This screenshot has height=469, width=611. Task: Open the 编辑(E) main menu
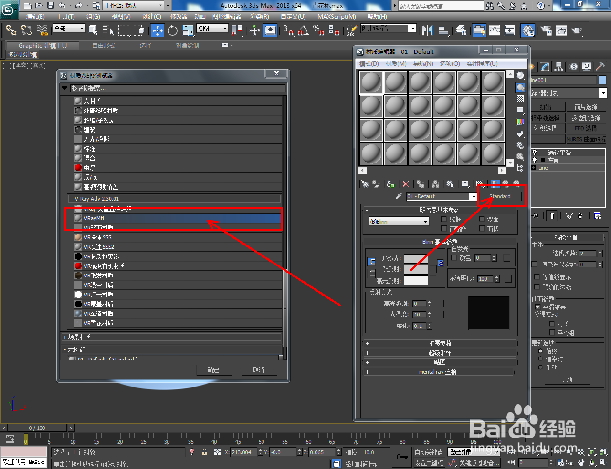coord(35,17)
